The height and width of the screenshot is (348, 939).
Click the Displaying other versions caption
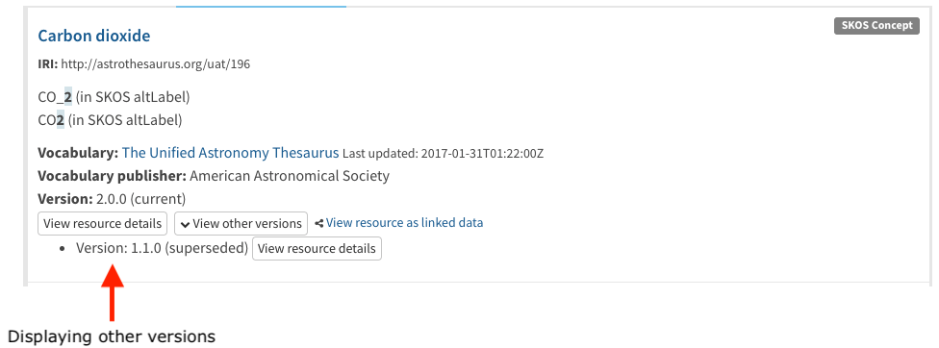pos(112,336)
